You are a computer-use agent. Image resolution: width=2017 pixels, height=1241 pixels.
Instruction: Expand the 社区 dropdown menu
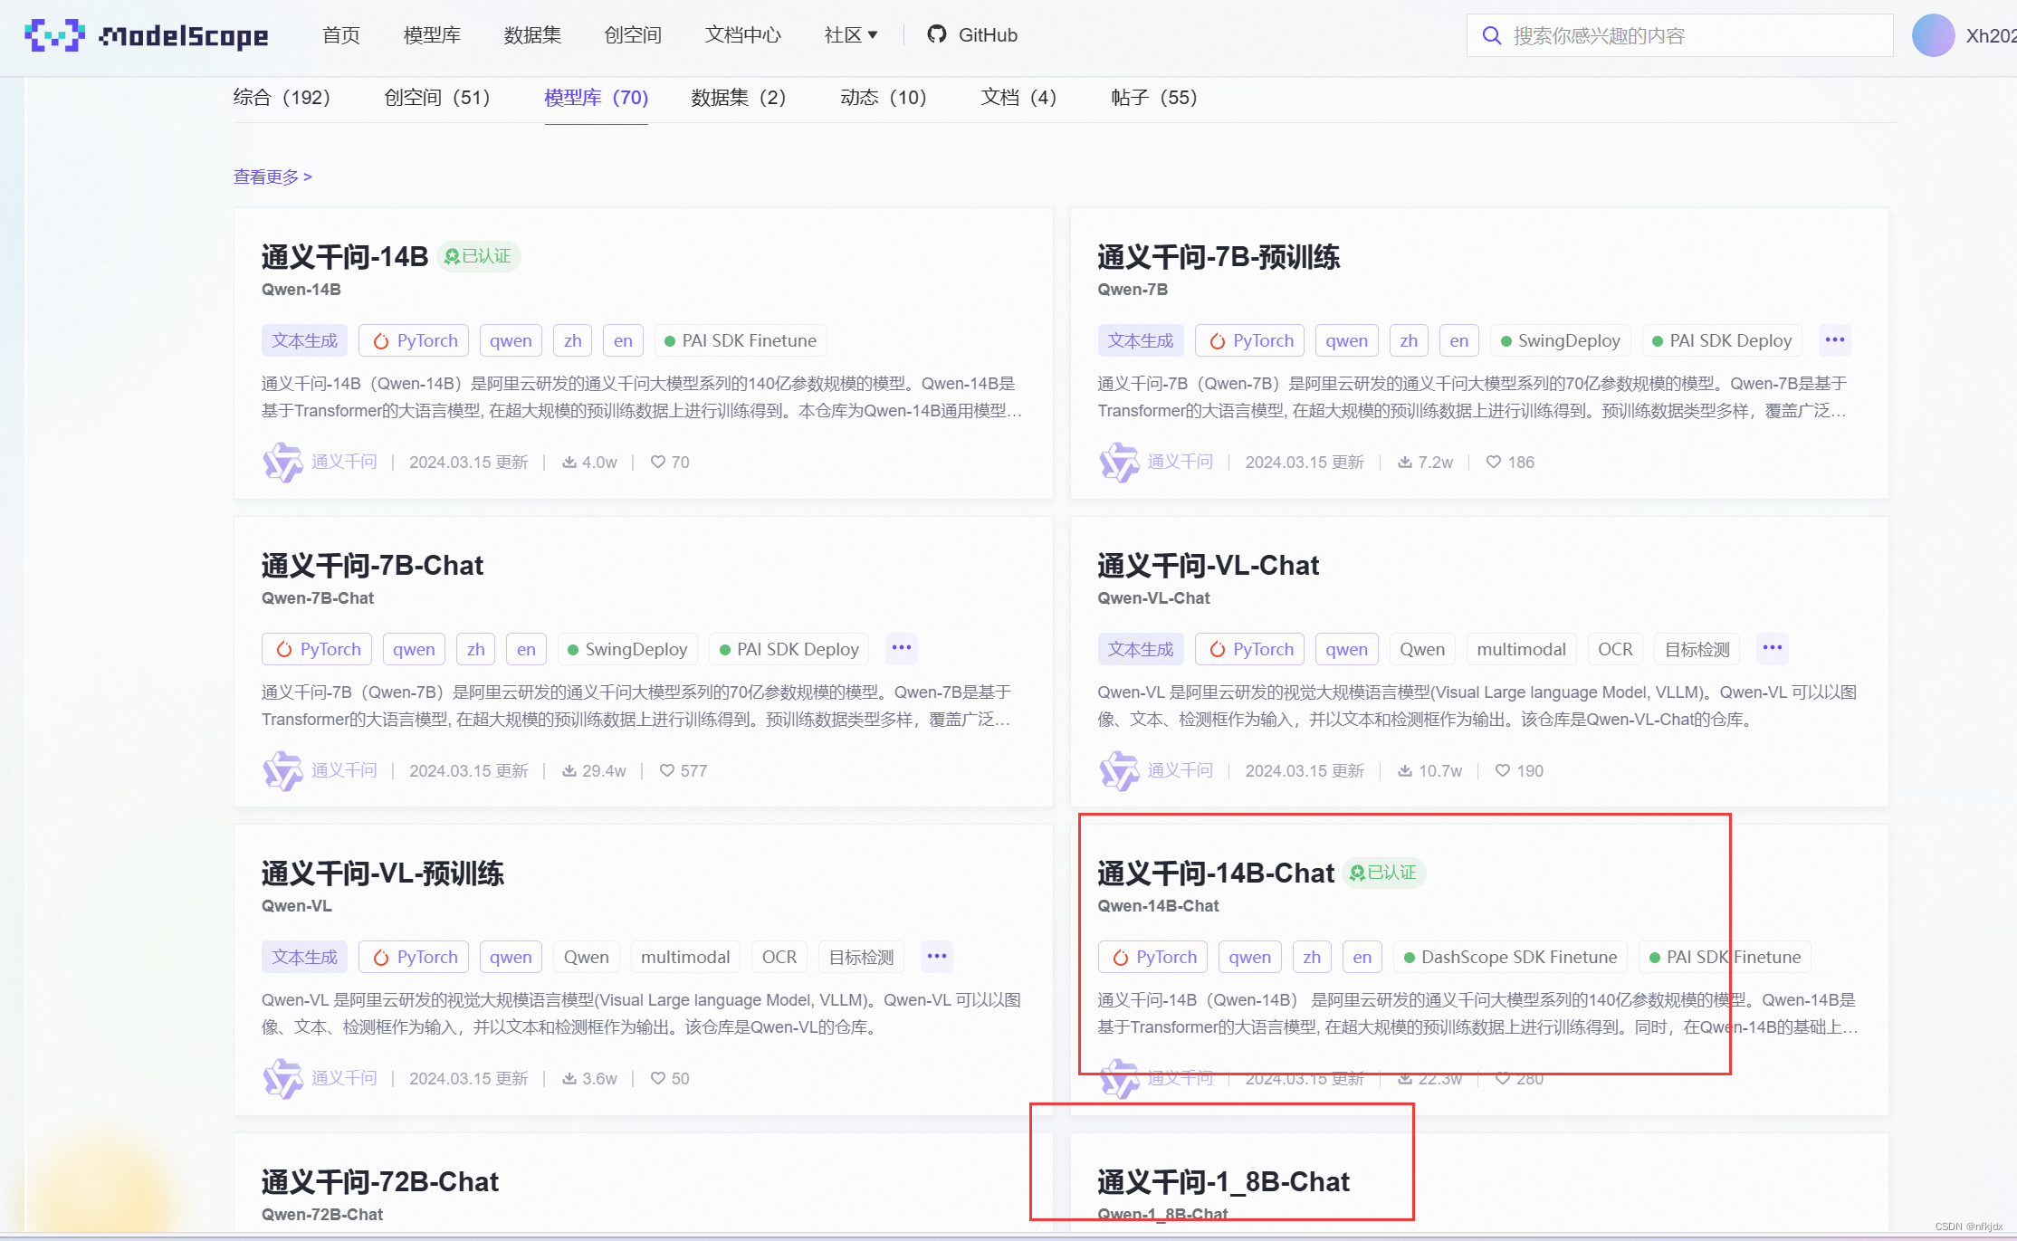coord(851,35)
